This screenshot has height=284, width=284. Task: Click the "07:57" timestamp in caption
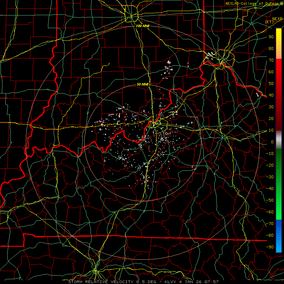[x=211, y=282]
